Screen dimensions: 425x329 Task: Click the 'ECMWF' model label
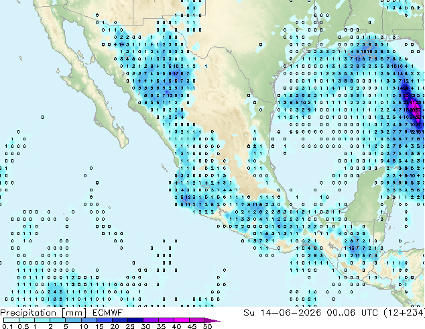pyautogui.click(x=108, y=313)
